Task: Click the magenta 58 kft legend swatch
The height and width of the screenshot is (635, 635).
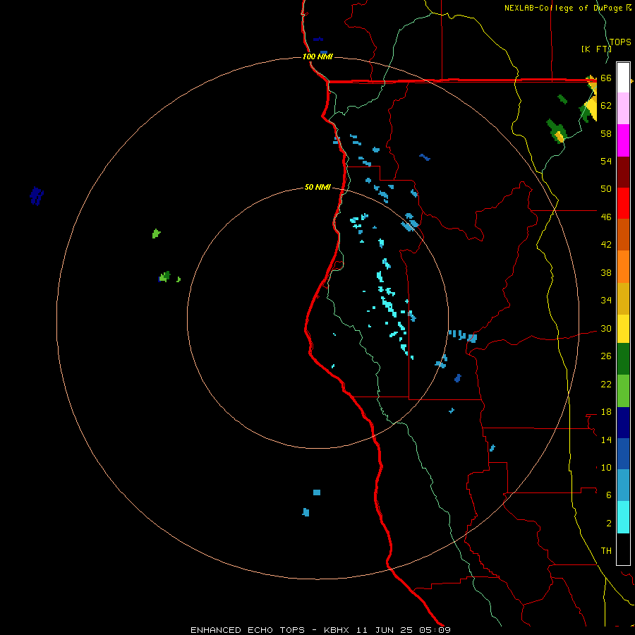Action: (x=623, y=140)
